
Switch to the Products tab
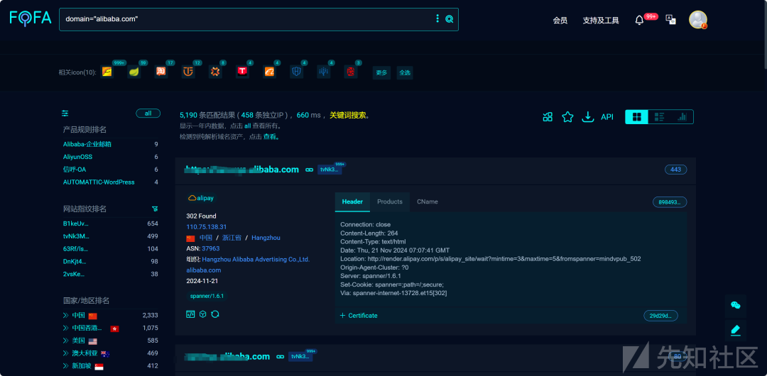[x=390, y=202]
